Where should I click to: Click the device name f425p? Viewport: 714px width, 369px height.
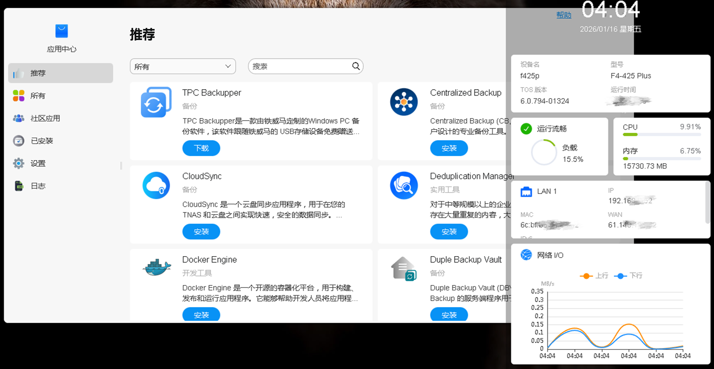[x=530, y=76]
